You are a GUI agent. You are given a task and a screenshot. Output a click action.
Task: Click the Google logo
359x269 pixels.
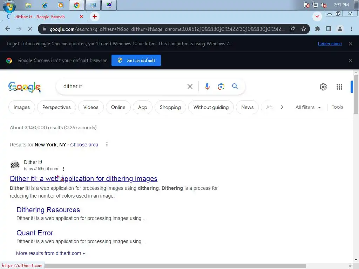pyautogui.click(x=25, y=87)
